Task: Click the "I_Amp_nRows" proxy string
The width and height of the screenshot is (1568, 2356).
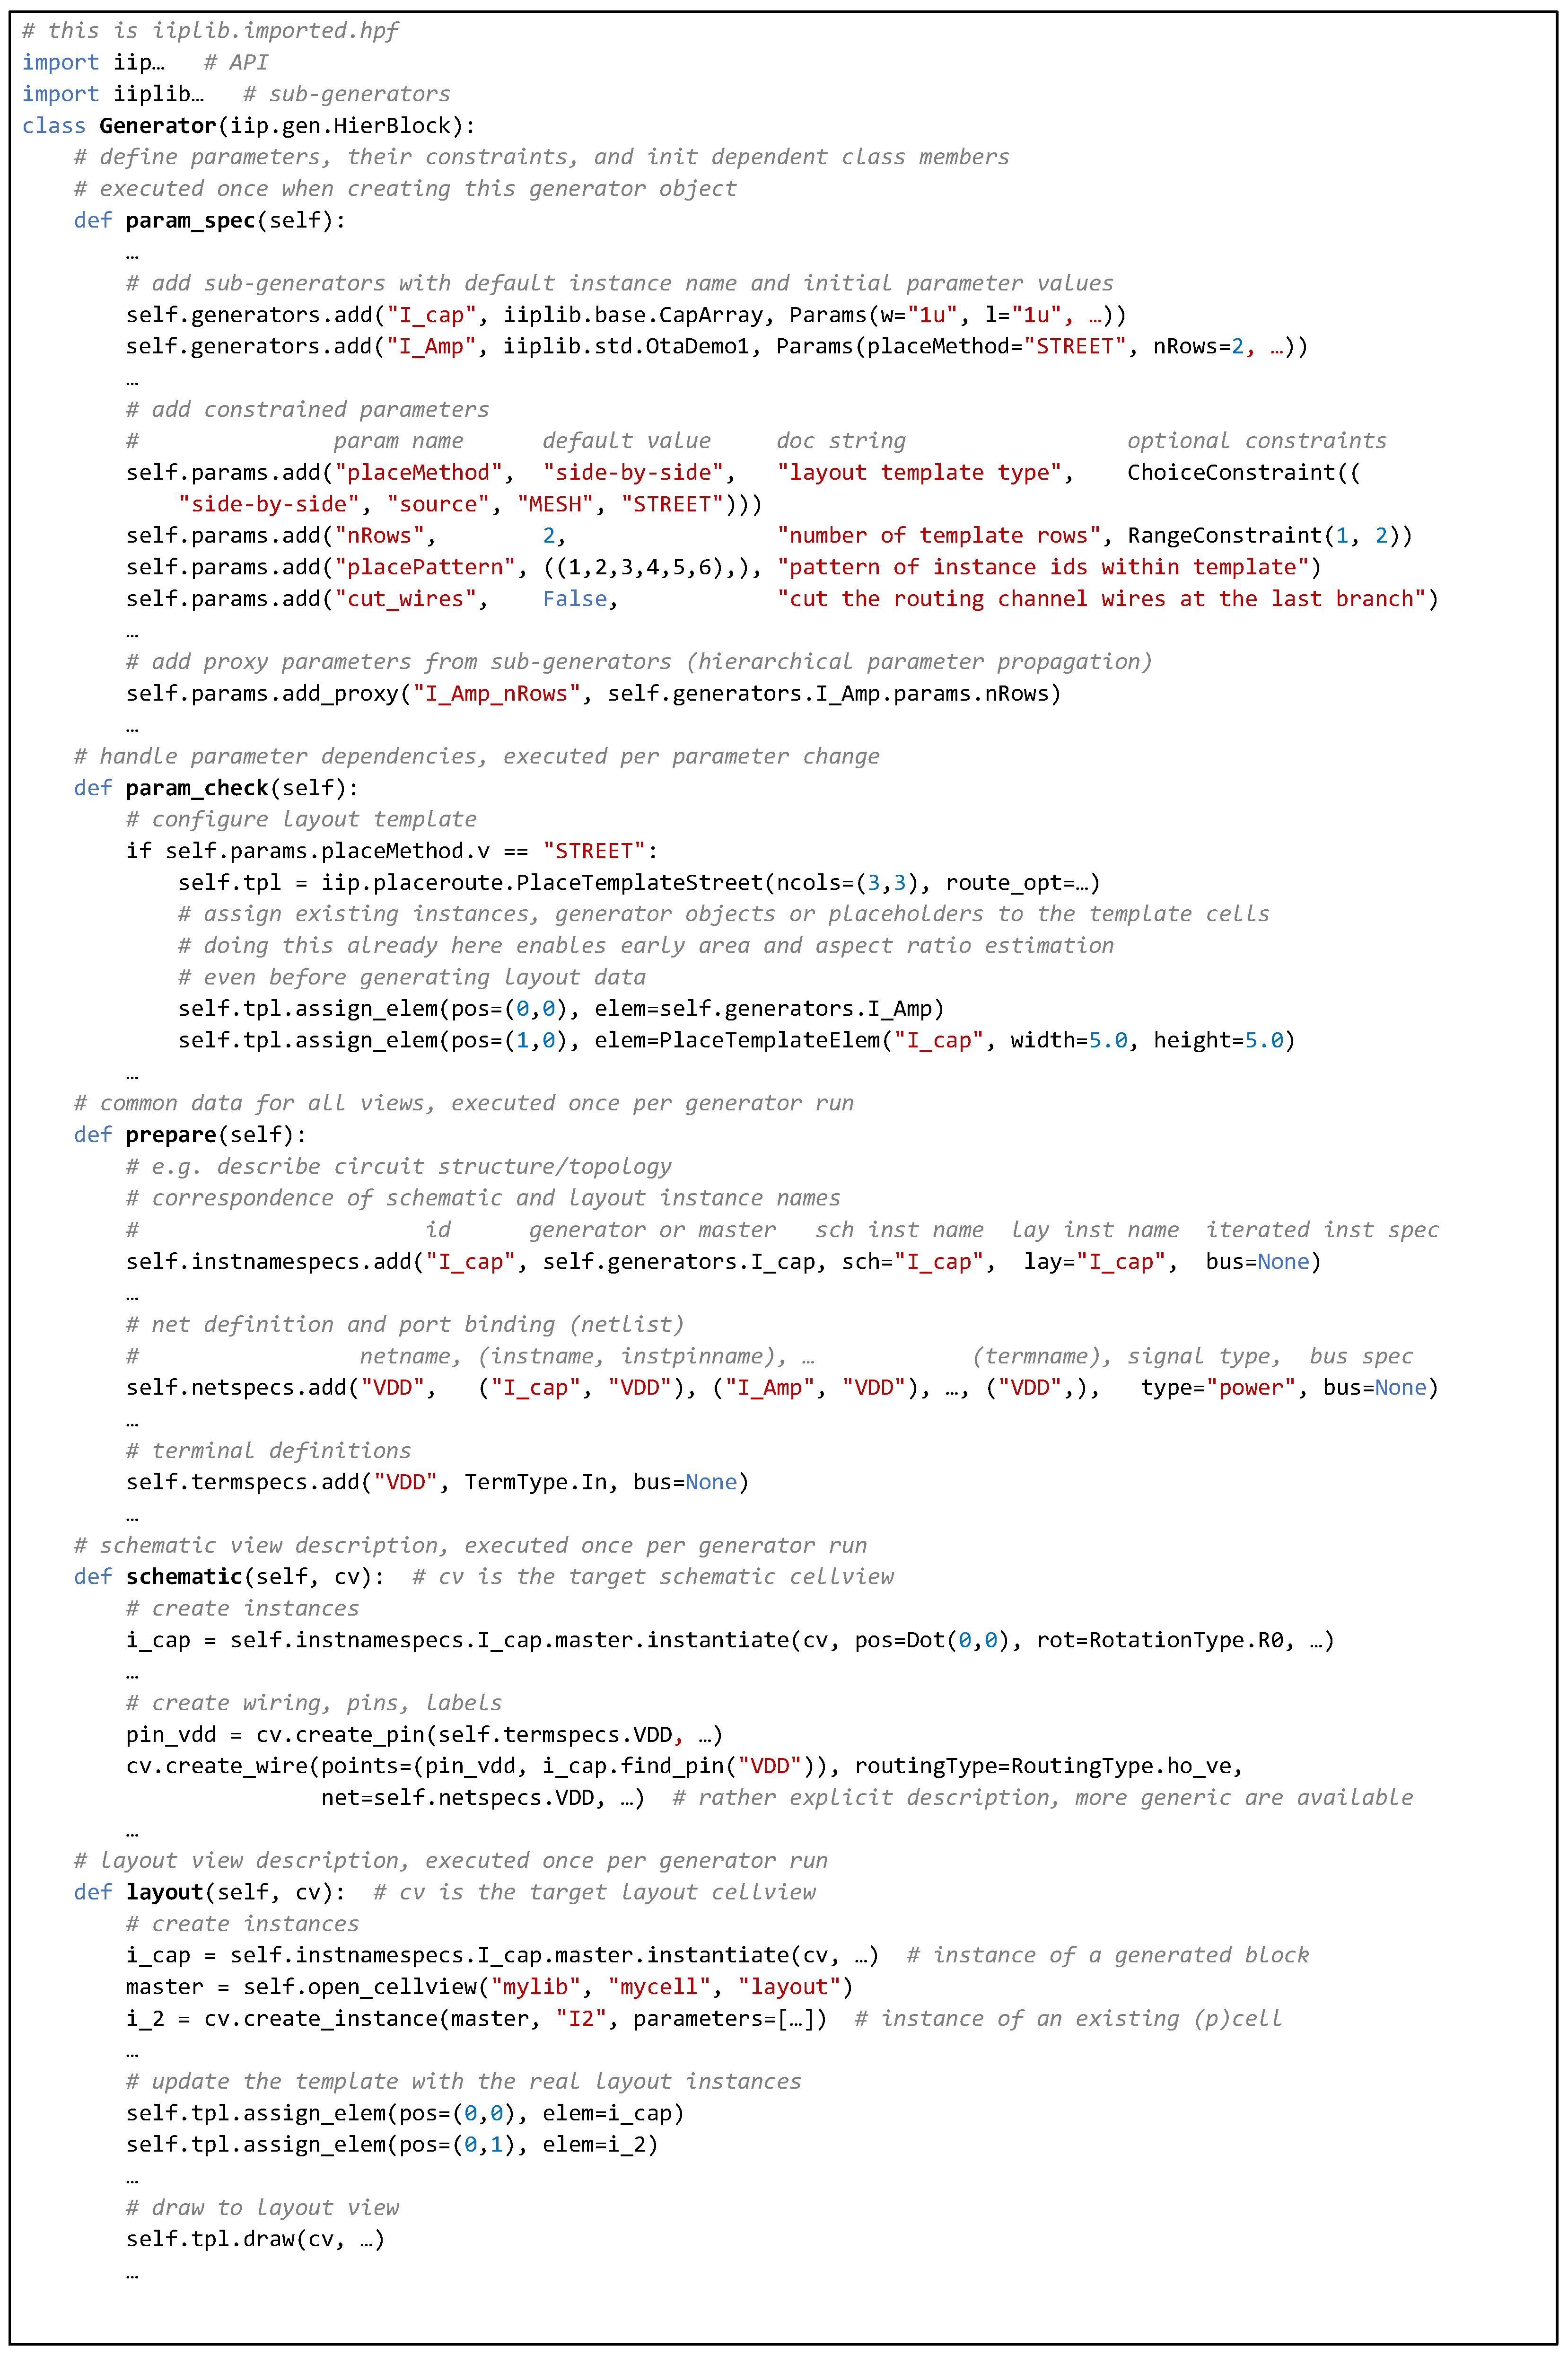Action: [x=496, y=694]
